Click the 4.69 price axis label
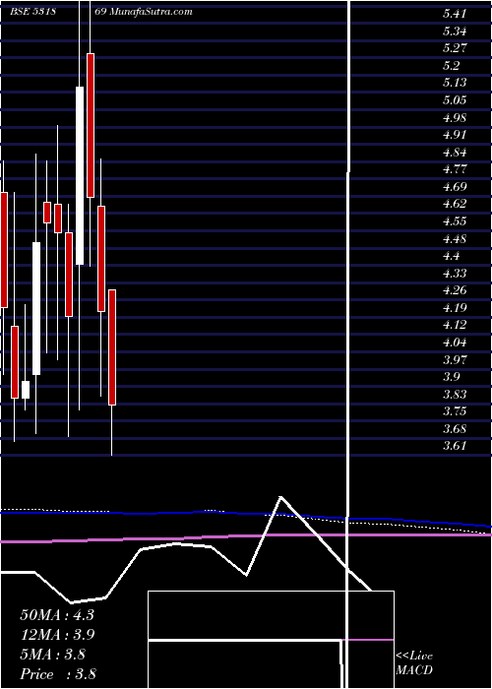The height and width of the screenshot is (689, 492). (x=455, y=187)
